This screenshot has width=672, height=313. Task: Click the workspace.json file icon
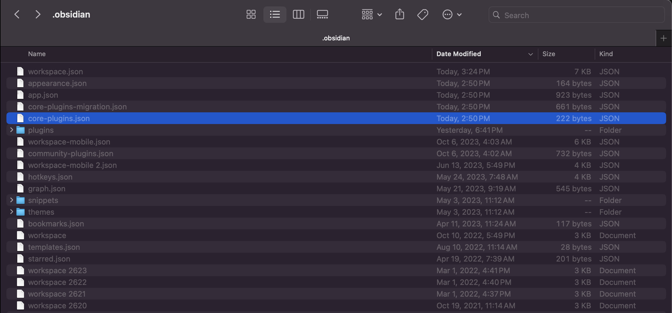(x=20, y=71)
